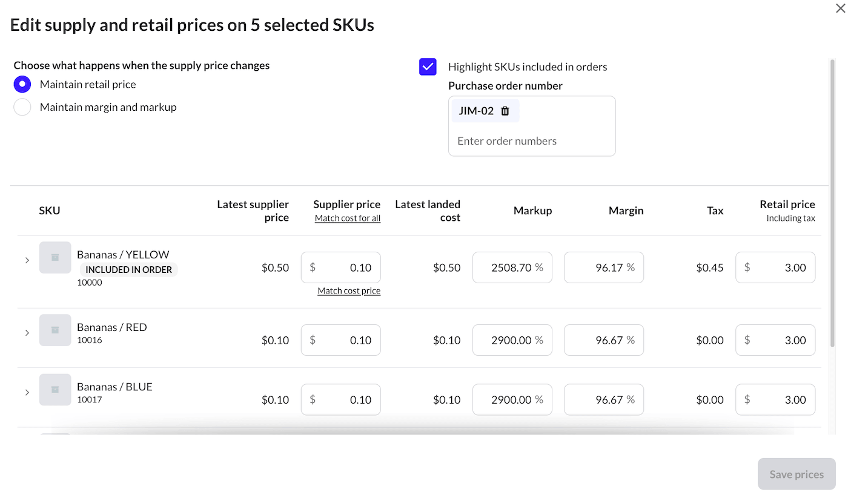Click the Bananas / BLUE SKU name
Image resolution: width=848 pixels, height=501 pixels.
pyautogui.click(x=114, y=387)
